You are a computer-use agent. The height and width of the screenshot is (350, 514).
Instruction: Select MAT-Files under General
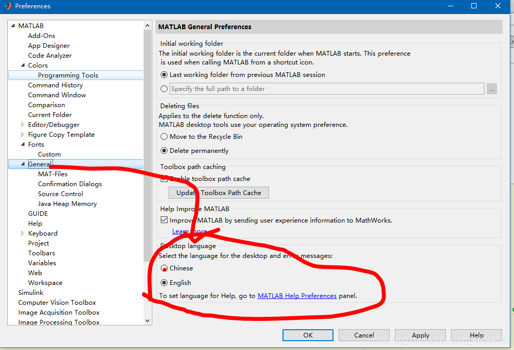(53, 174)
